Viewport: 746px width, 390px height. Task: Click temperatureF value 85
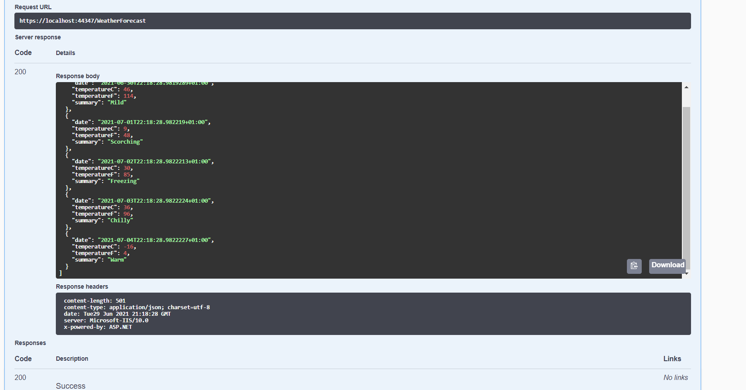coord(127,175)
